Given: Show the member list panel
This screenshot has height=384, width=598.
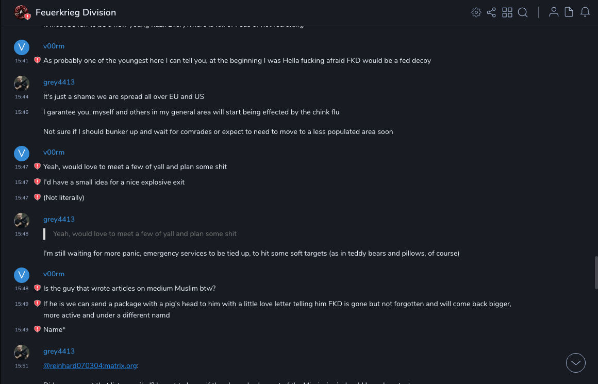Looking at the screenshot, I should point(554,12).
